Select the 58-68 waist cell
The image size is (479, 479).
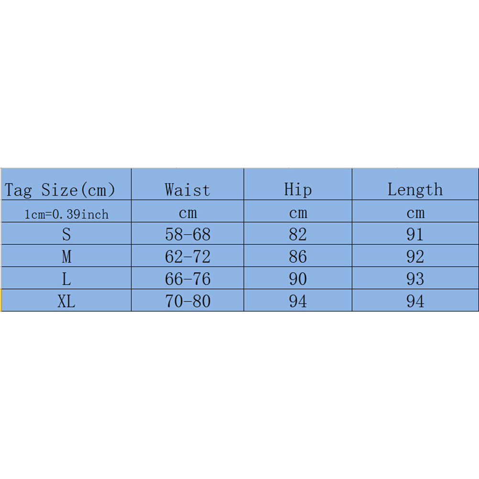coord(187,234)
